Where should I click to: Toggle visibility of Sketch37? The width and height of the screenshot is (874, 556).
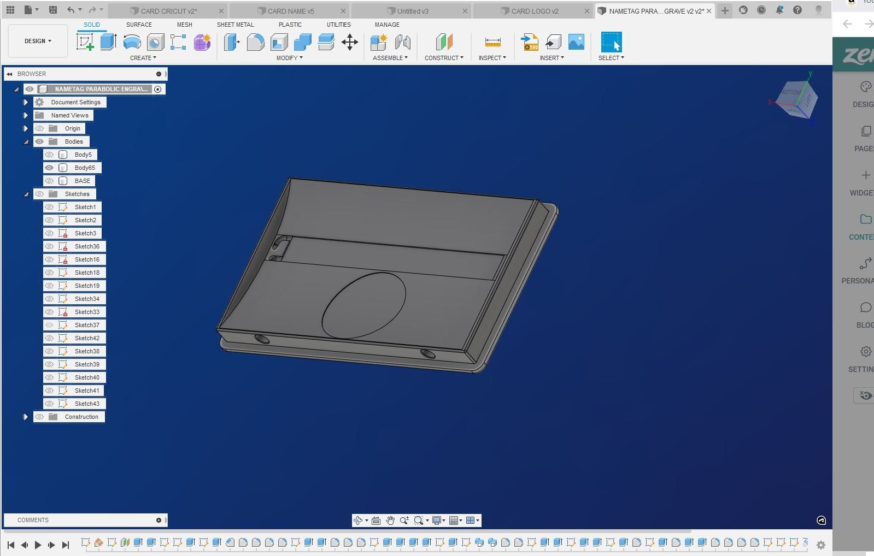point(49,325)
